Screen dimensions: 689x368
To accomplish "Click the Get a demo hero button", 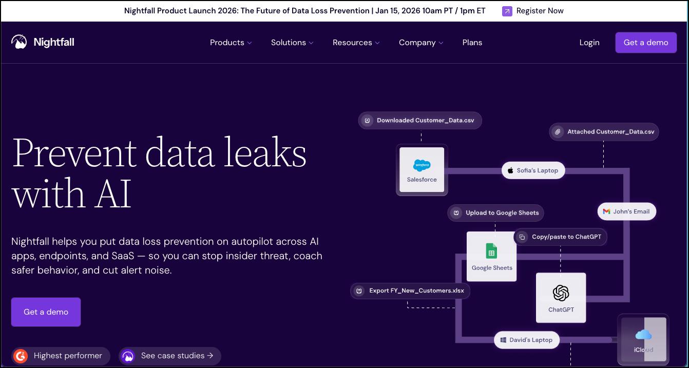I will [x=46, y=312].
